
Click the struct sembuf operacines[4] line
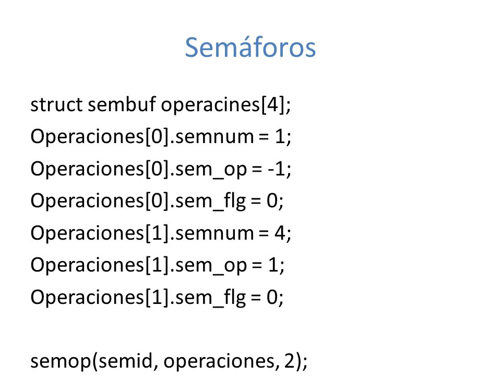pyautogui.click(x=161, y=104)
